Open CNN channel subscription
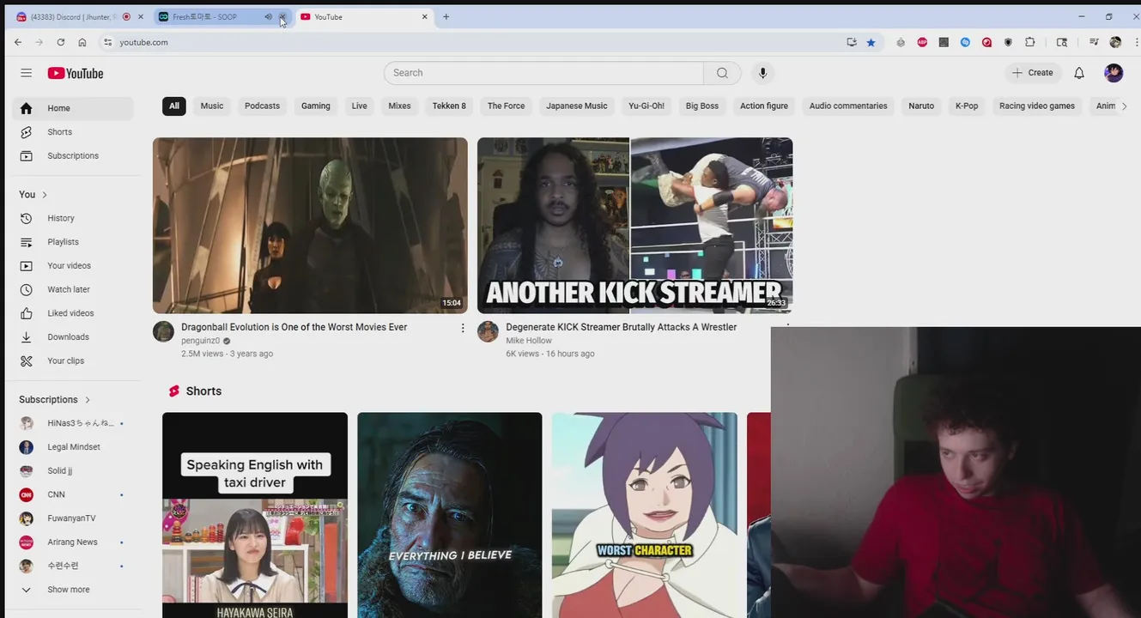Viewport: 1141px width, 618px height. pyautogui.click(x=73, y=494)
